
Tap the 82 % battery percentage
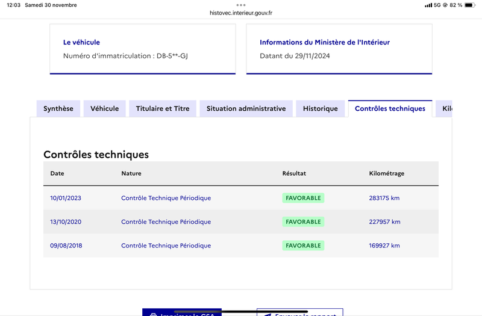pyautogui.click(x=456, y=5)
